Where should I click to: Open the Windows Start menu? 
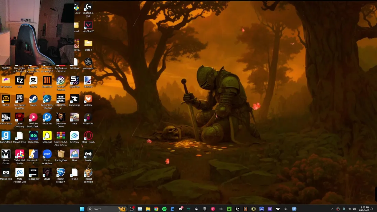tap(82, 209)
